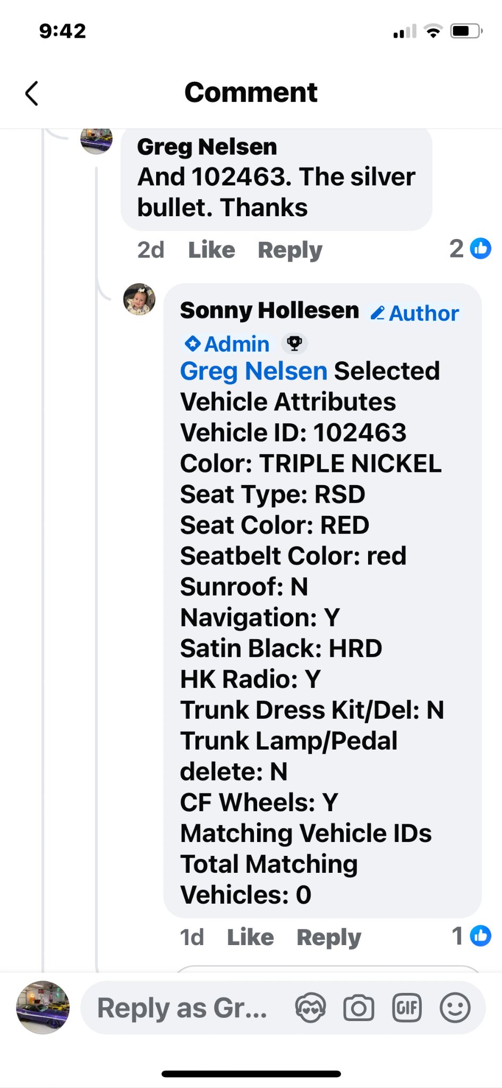This screenshot has width=502, height=1088.
Task: Open the avatar sticker picker
Action: pyautogui.click(x=310, y=1008)
